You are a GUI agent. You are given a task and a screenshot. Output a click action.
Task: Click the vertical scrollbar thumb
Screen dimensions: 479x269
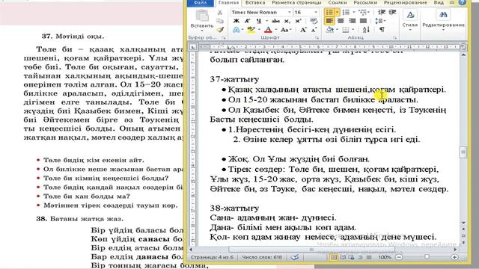point(463,152)
